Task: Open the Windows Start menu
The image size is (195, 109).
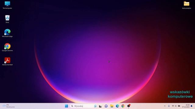Action: pyautogui.click(x=66, y=106)
